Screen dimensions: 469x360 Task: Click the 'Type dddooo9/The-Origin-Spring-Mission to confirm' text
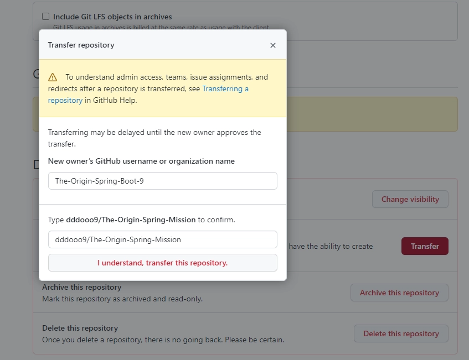pos(142,220)
